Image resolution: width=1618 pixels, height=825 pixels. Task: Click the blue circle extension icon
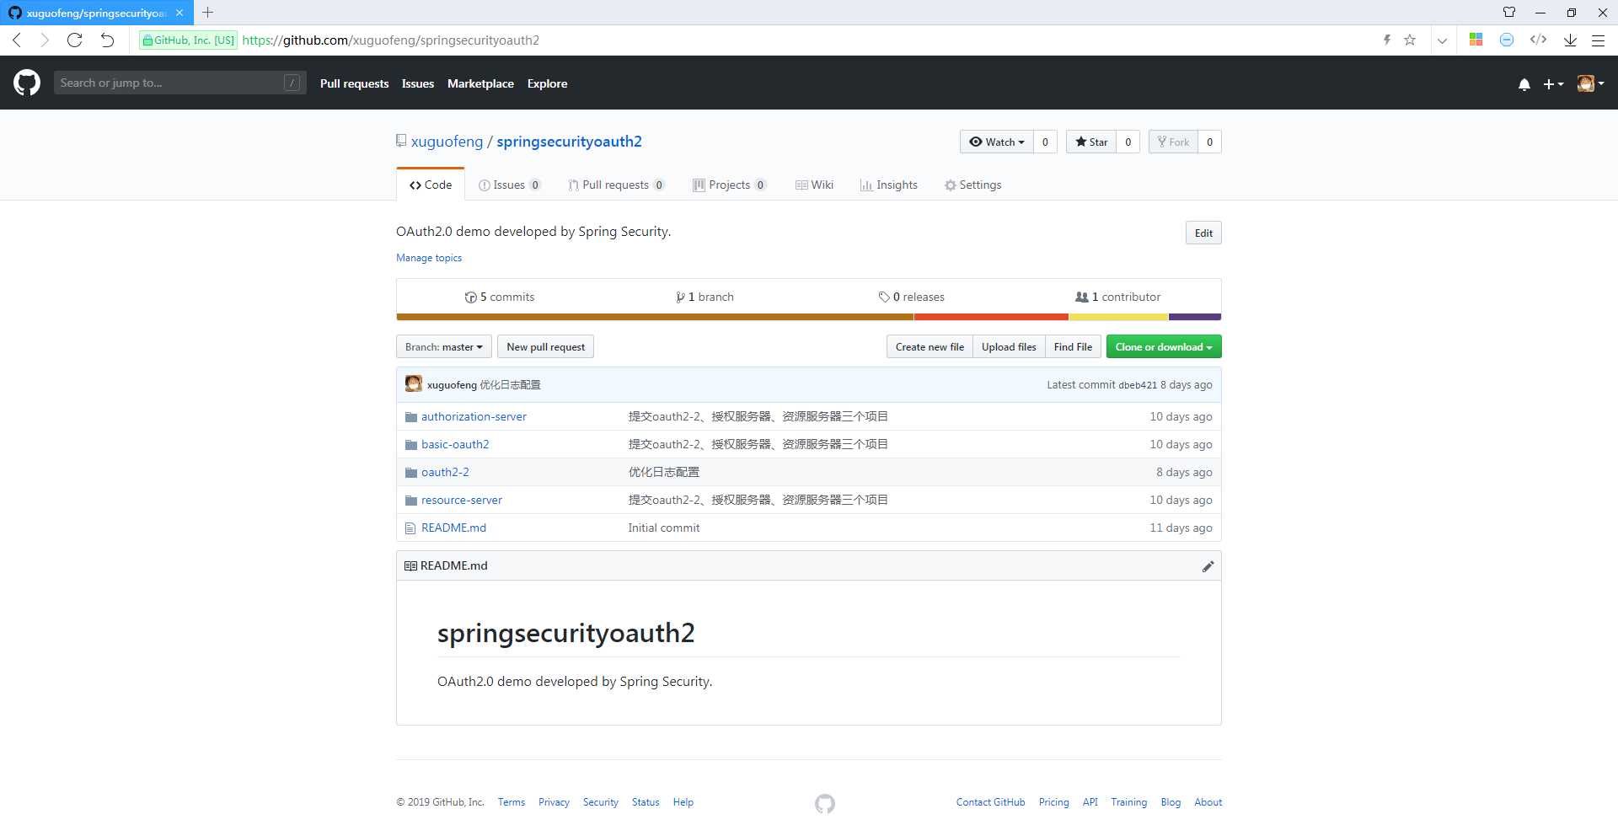1507,40
